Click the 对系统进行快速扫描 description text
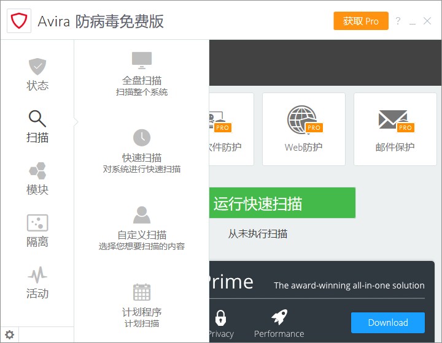Viewport: 442px width, 343px height. pyautogui.click(x=142, y=169)
